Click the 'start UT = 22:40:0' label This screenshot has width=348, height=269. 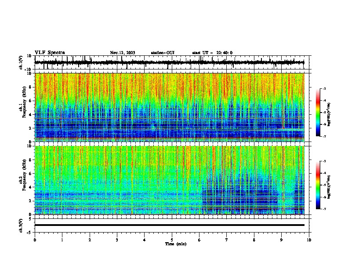212,53
